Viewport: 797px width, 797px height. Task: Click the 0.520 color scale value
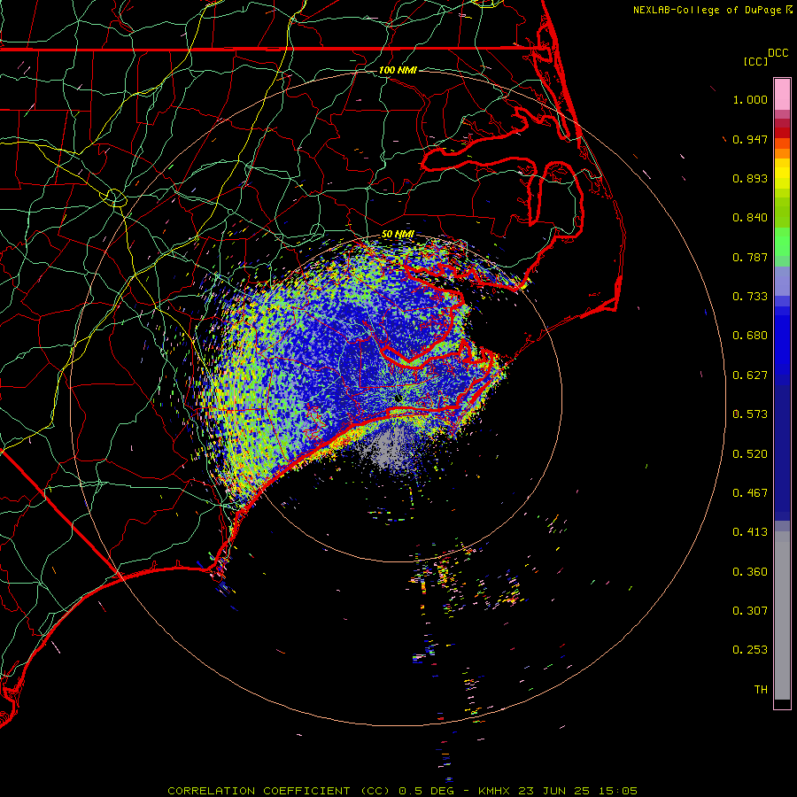750,454
